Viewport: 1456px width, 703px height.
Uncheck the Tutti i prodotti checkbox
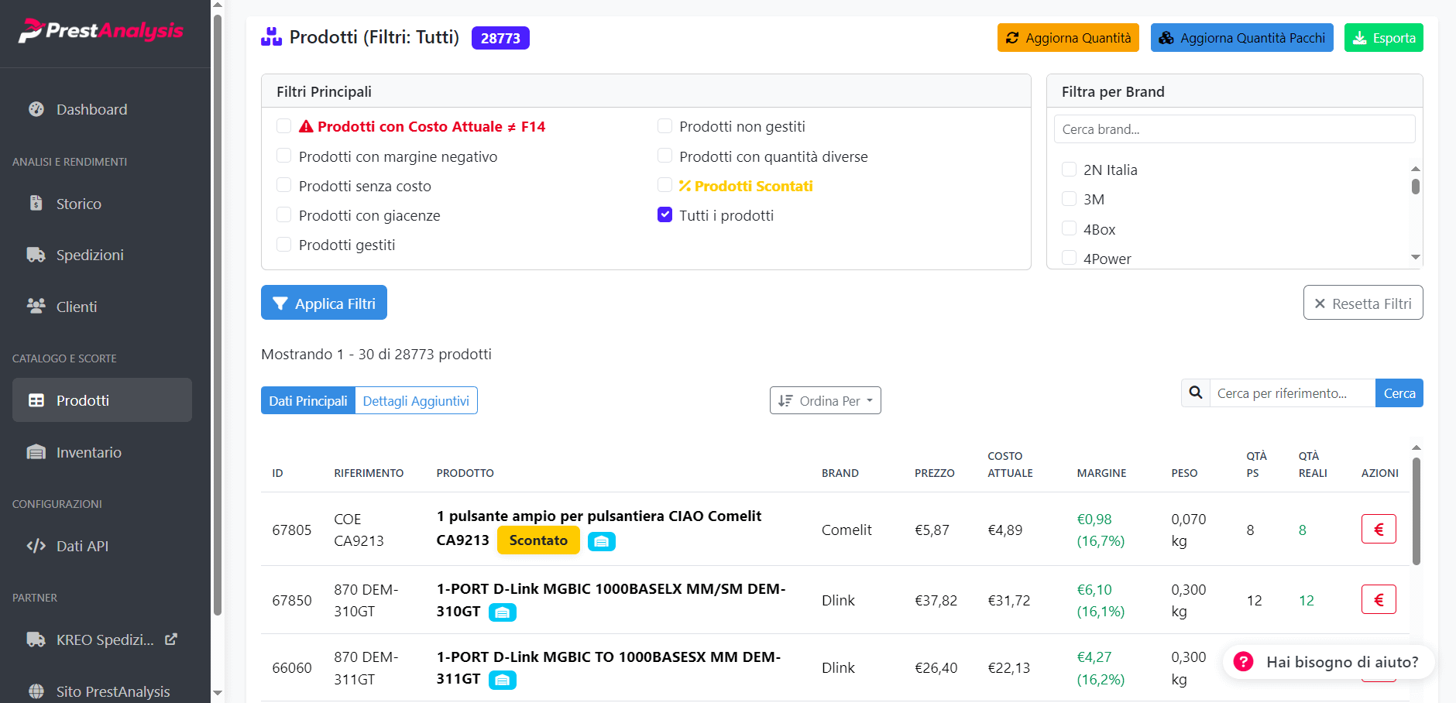[x=664, y=214]
